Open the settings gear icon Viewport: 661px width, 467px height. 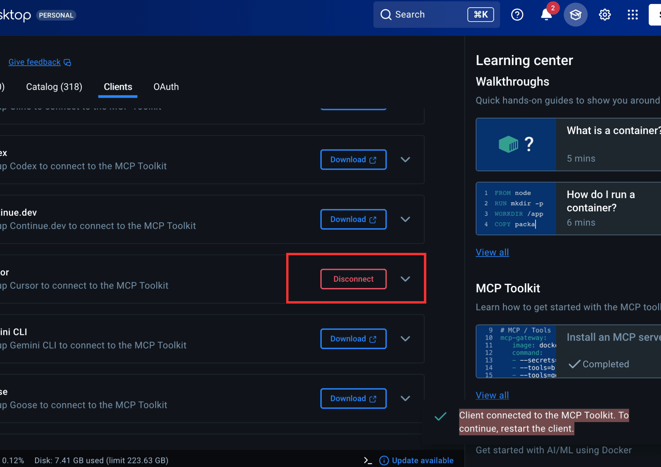tap(604, 15)
